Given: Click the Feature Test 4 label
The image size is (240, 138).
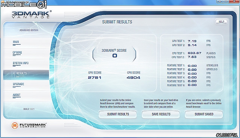Looking at the screenshot, I should click(176, 77).
